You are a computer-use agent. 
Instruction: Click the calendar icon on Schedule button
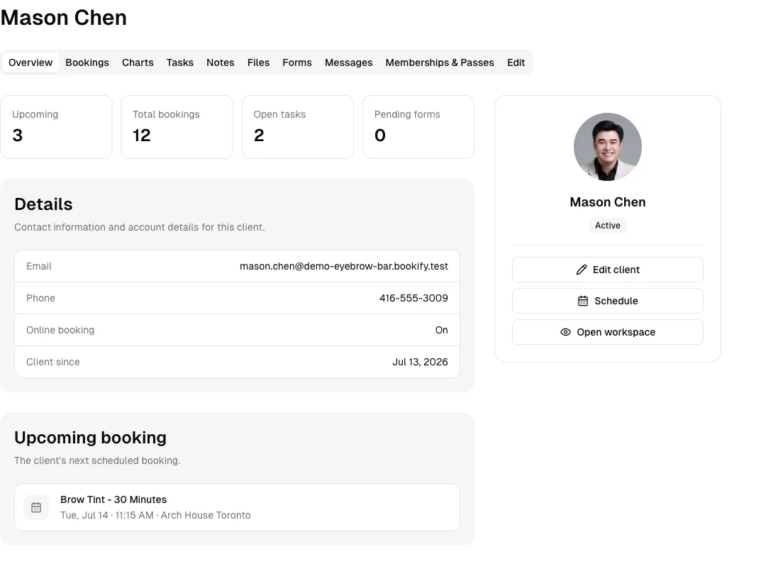point(583,301)
